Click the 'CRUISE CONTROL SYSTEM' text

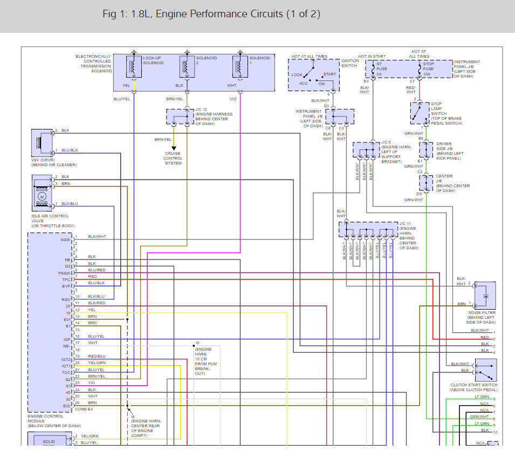pyautogui.click(x=173, y=159)
